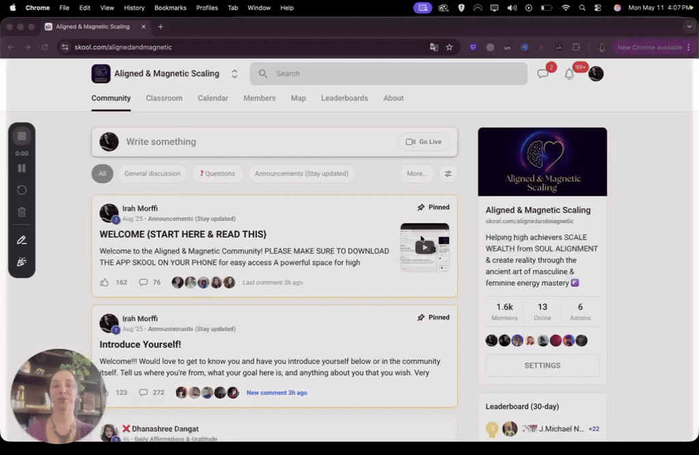
Task: Filter by Announcements (Stay updated)
Action: click(301, 174)
